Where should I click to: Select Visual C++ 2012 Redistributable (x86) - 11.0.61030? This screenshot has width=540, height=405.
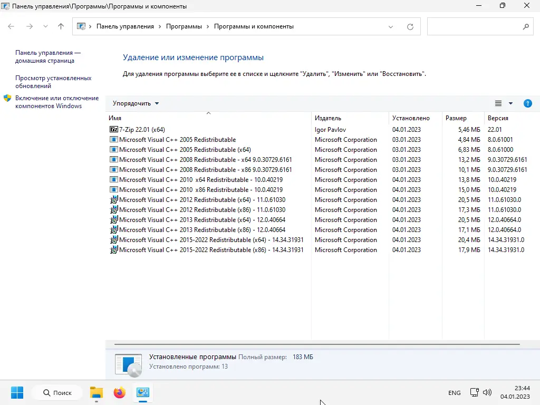pyautogui.click(x=322, y=209)
